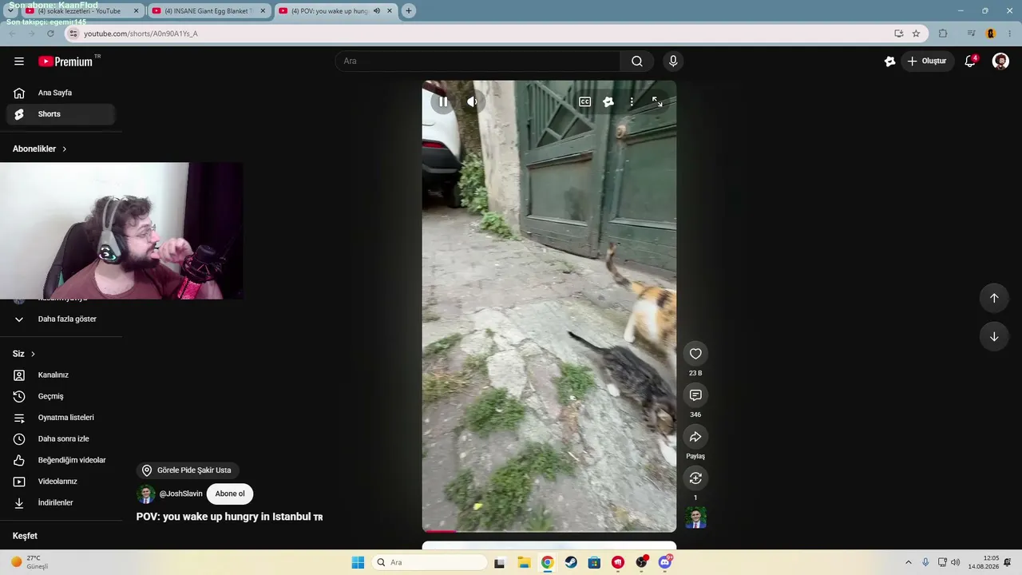Pause the Shorts video
Image resolution: width=1022 pixels, height=575 pixels.
443,101
